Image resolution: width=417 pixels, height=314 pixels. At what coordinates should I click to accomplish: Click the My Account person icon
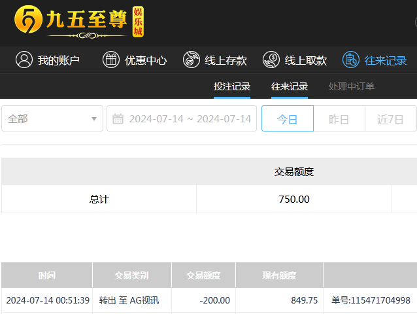pyautogui.click(x=24, y=60)
